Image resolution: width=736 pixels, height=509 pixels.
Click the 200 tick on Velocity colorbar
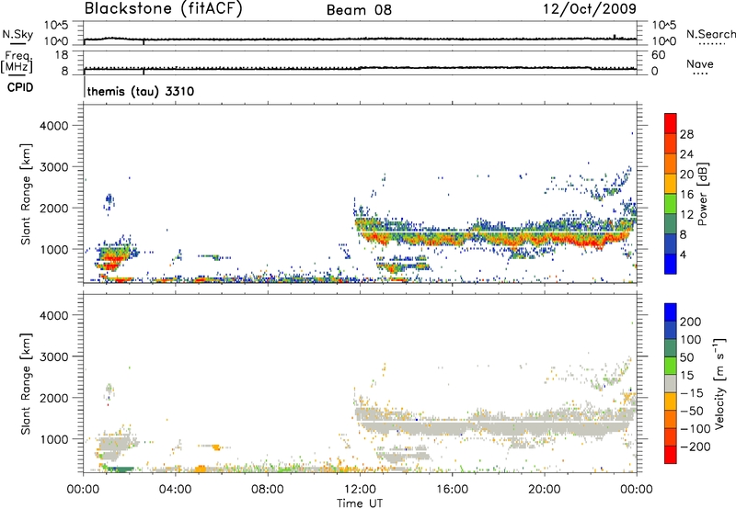point(691,322)
